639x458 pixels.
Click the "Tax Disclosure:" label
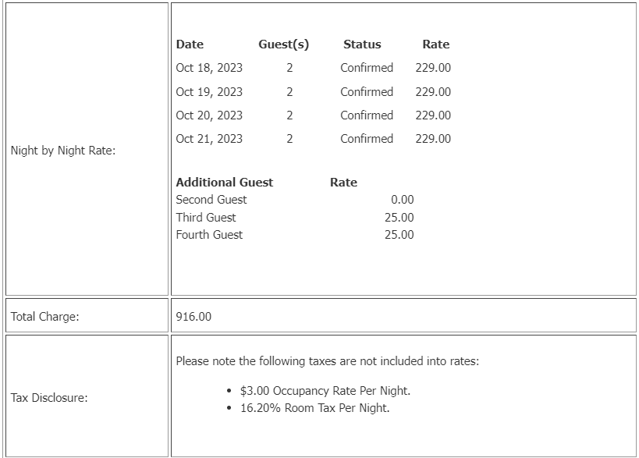(49, 398)
